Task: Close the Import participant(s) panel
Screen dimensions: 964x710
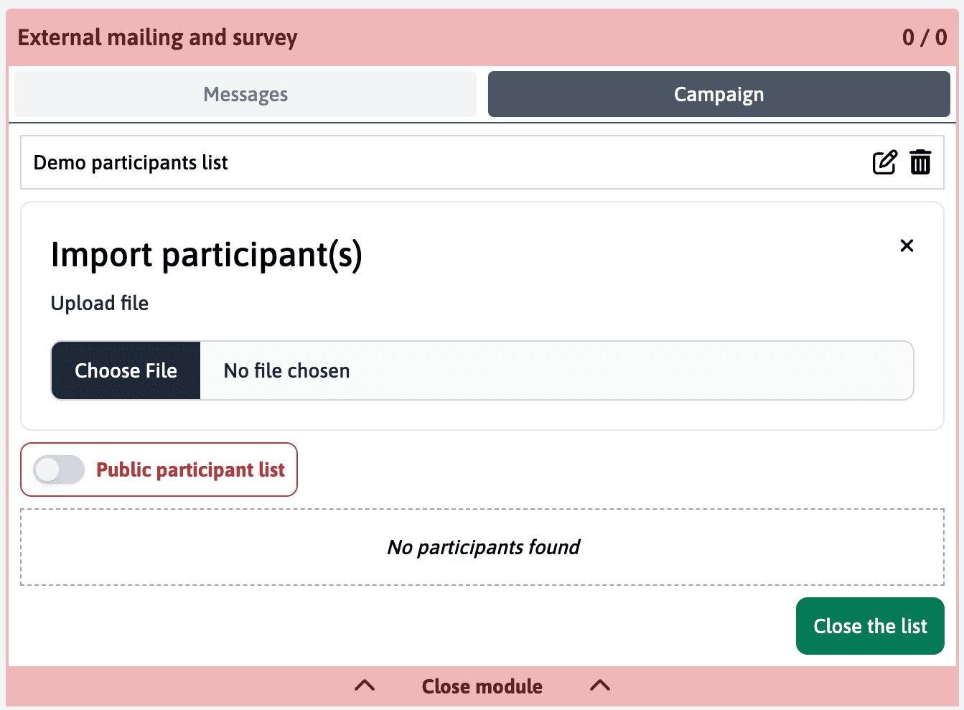Action: click(907, 246)
